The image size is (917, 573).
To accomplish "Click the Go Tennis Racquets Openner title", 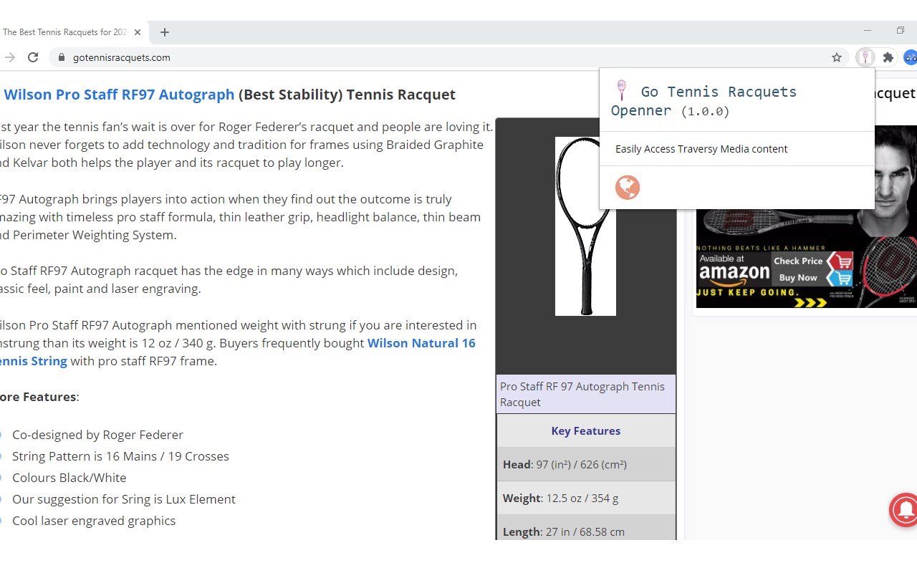I will click(x=704, y=101).
